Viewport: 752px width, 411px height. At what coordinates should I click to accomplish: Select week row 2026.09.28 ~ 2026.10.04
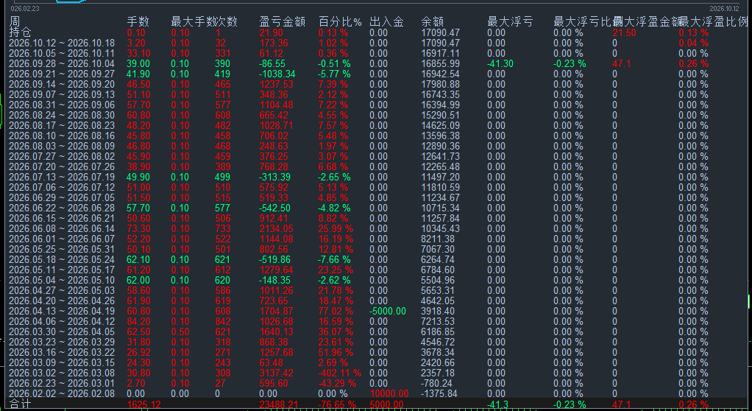(62, 64)
